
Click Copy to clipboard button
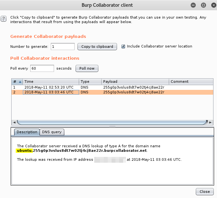(x=97, y=47)
